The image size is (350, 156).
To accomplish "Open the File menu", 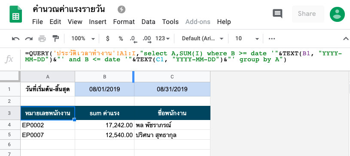I will coord(37,22).
